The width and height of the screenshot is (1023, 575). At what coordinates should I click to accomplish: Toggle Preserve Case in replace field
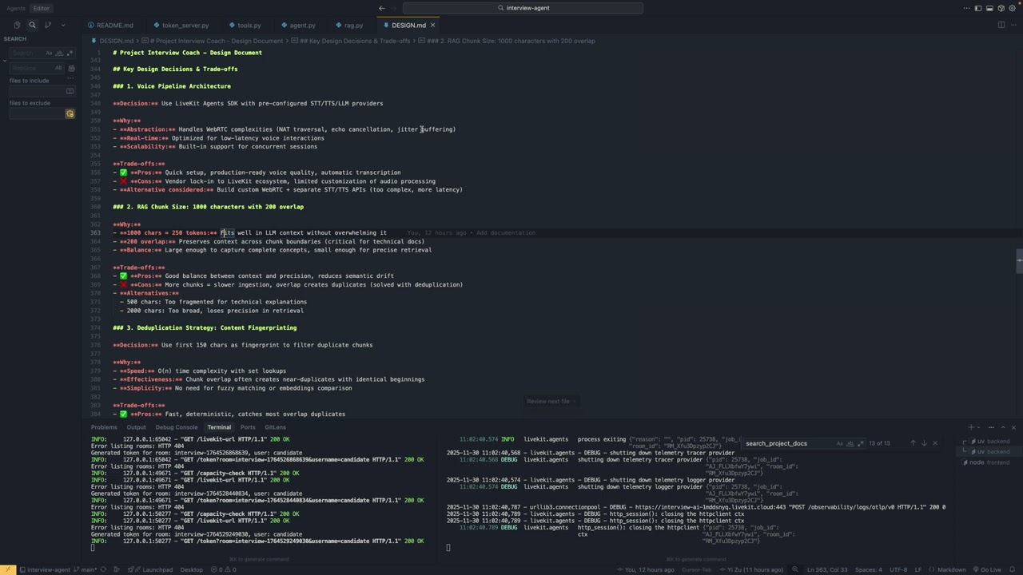tap(58, 68)
